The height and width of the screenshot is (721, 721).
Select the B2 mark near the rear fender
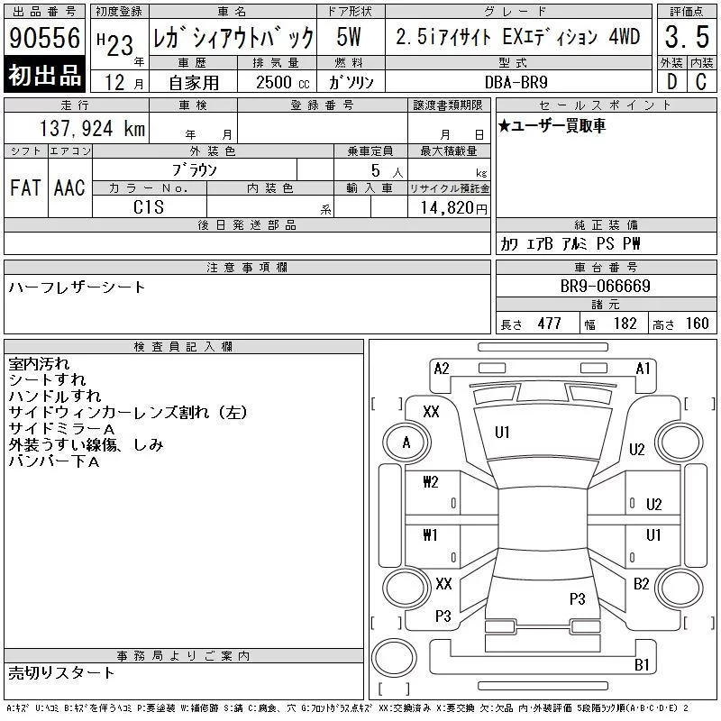click(x=642, y=584)
